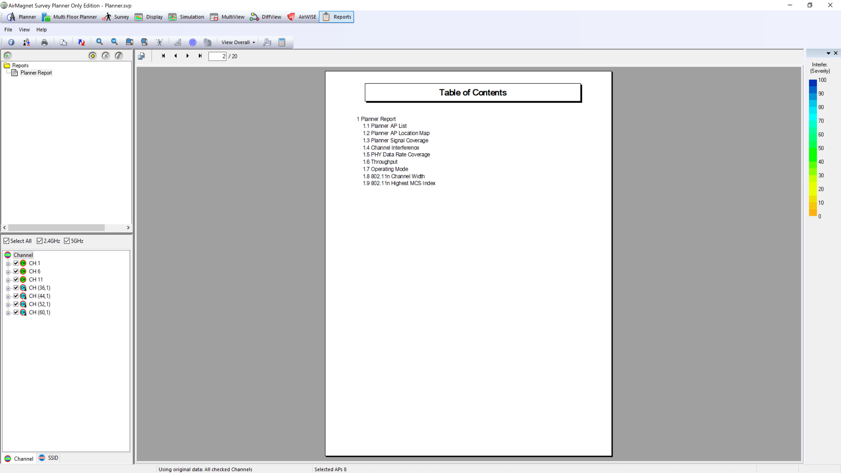Expand the CH 1 channel tree node

click(x=8, y=263)
